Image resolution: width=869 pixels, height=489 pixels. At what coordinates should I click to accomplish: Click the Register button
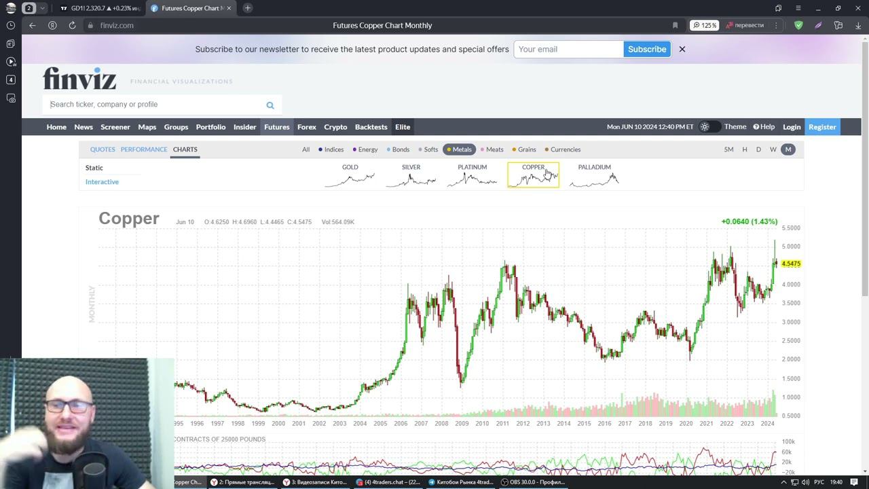(x=822, y=127)
